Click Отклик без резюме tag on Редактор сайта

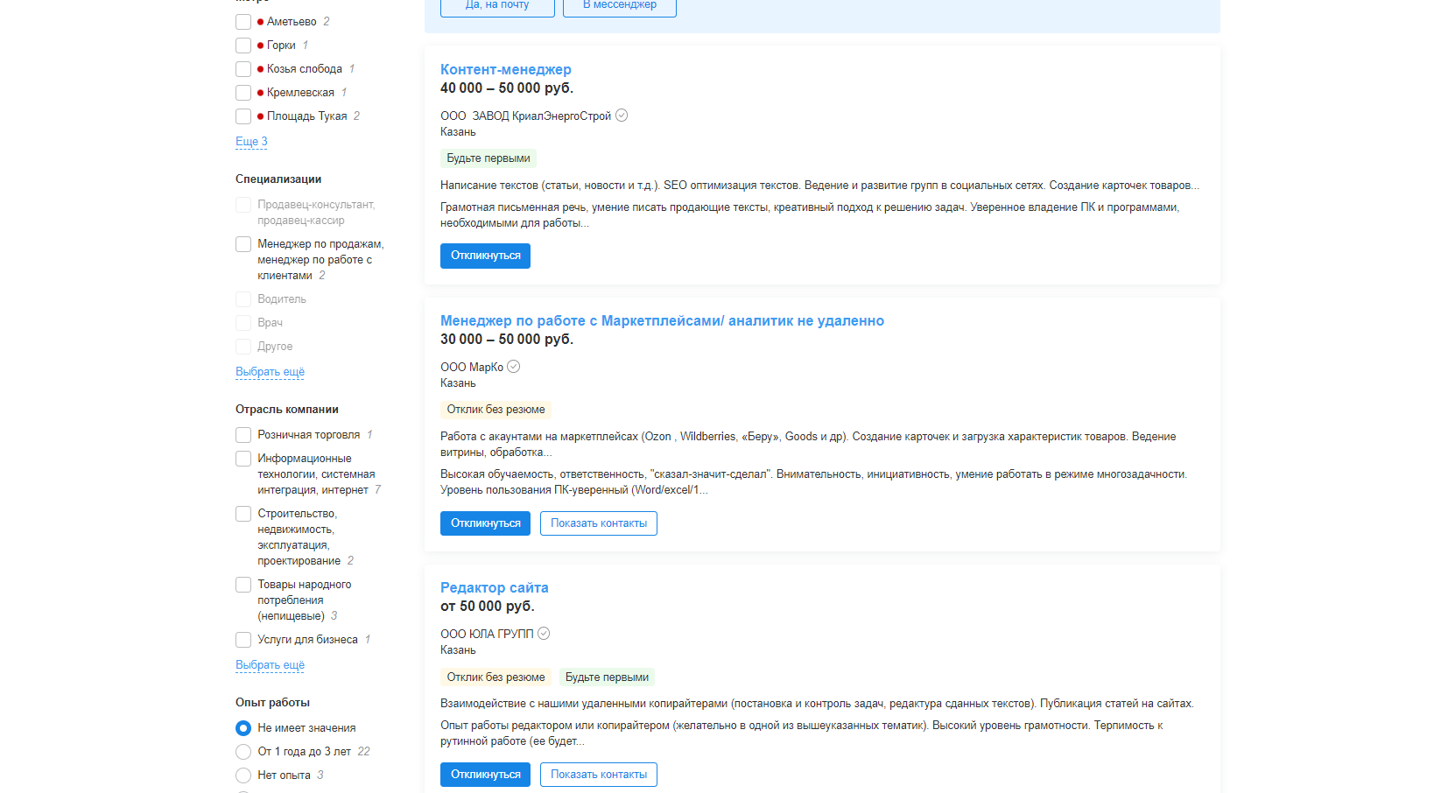coord(496,677)
